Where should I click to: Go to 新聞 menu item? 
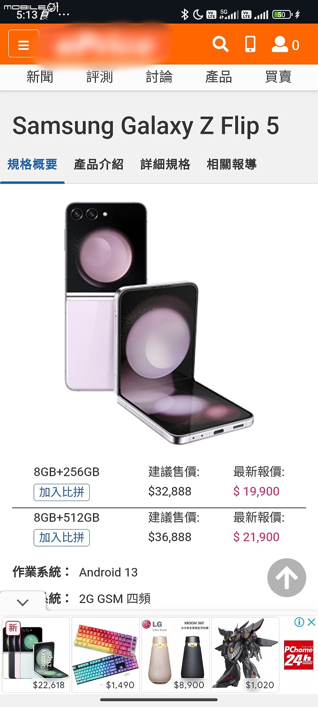(40, 77)
